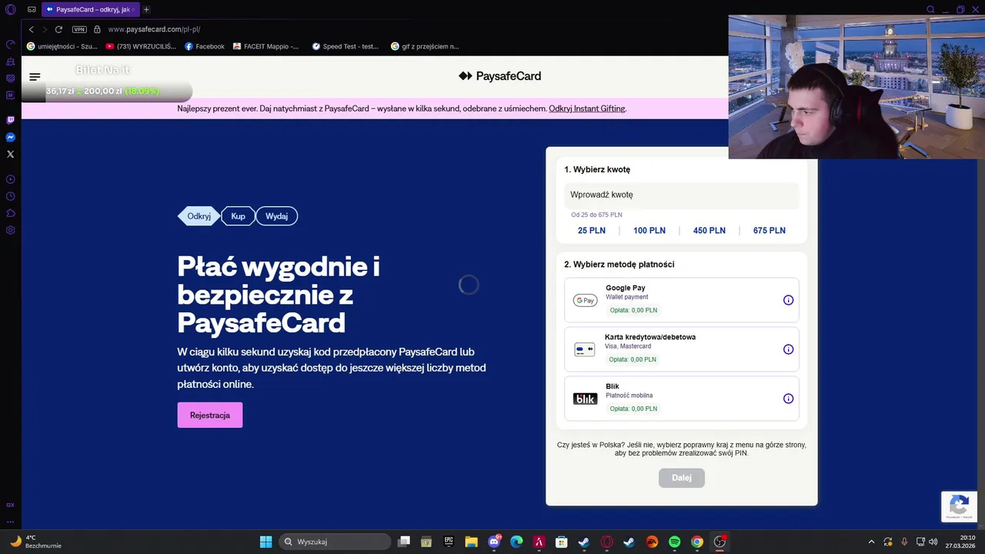The height and width of the screenshot is (554, 985).
Task: Open the Messenger sidebar panel
Action: pos(11,138)
